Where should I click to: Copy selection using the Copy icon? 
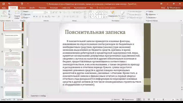point(9,14)
